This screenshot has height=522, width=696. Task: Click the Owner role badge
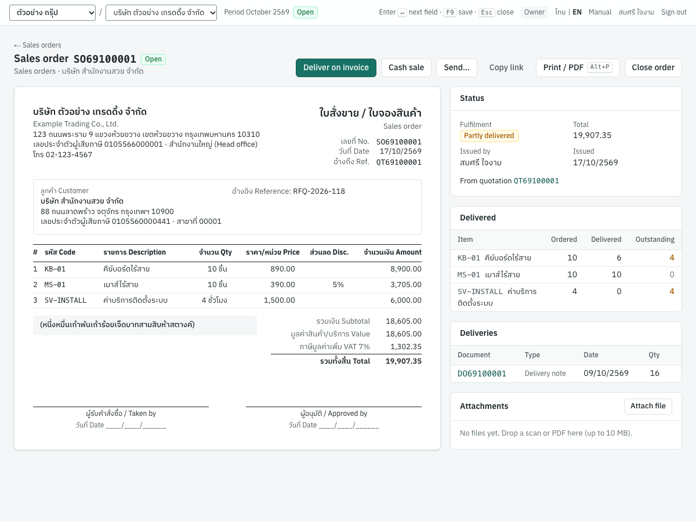pos(534,12)
